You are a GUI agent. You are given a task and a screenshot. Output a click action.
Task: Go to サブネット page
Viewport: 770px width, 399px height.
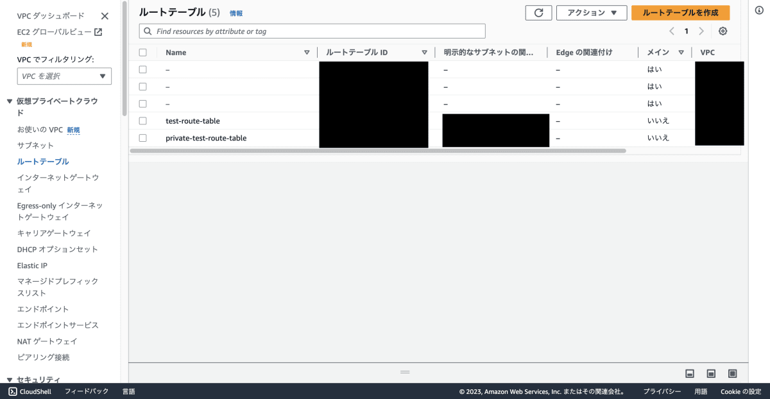tap(36, 146)
